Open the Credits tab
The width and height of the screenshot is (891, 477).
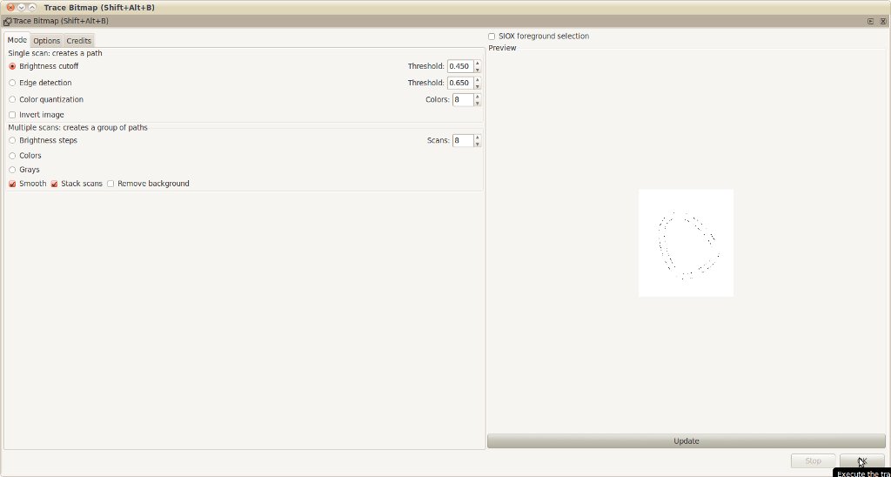click(79, 41)
